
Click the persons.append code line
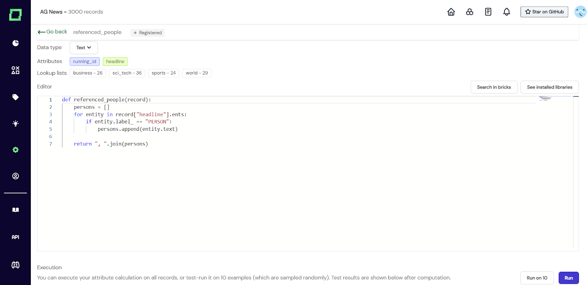coord(138,129)
